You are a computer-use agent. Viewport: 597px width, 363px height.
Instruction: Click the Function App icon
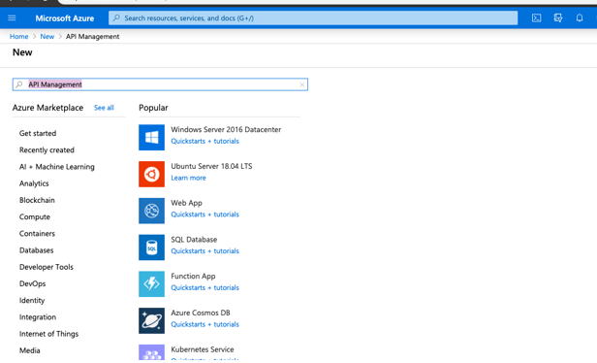pos(151,283)
